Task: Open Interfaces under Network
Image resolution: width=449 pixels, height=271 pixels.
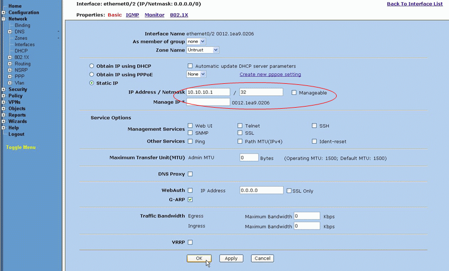Action: [24, 45]
